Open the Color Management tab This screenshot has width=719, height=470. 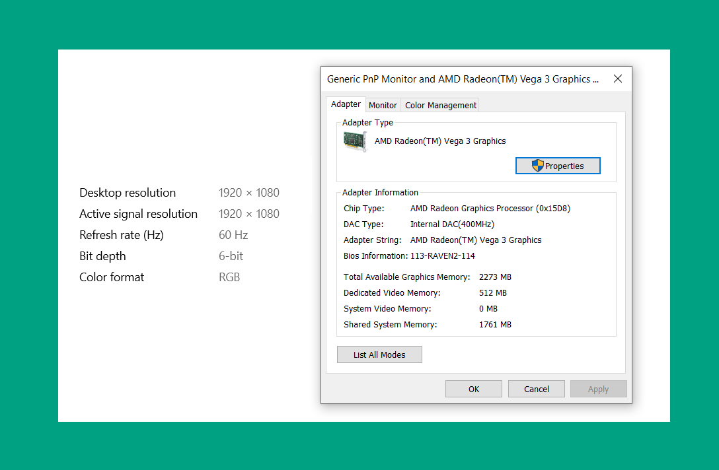441,106
